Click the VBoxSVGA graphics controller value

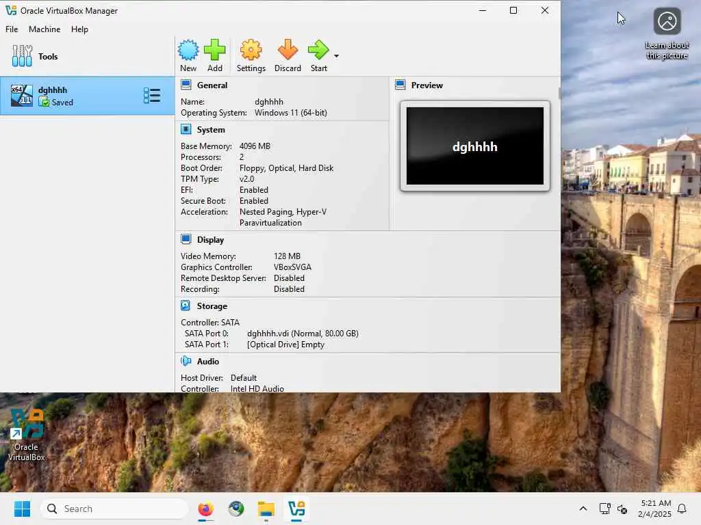click(x=292, y=267)
